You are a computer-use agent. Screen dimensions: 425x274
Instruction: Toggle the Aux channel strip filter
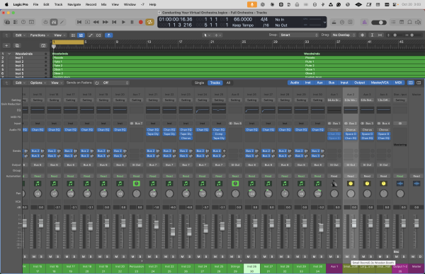[320, 83]
